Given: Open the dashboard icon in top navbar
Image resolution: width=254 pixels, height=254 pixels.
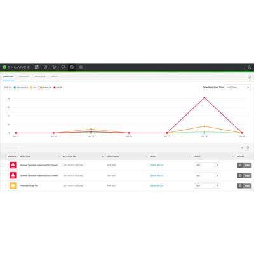Looking at the screenshot, I should coord(37,67).
